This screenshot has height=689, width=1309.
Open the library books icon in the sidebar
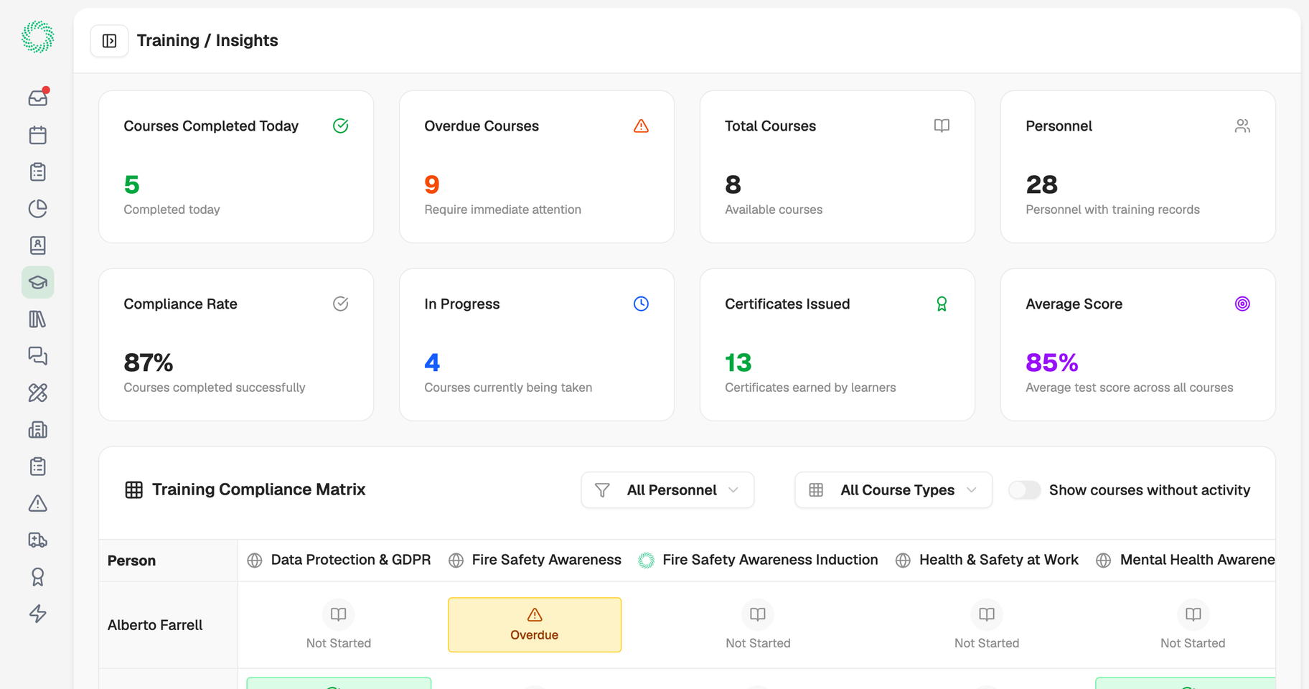tap(38, 319)
